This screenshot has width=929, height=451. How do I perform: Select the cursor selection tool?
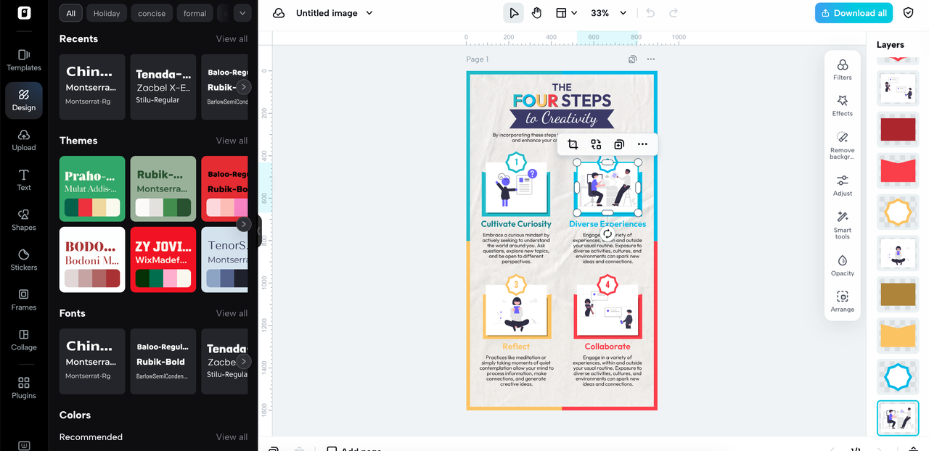tap(513, 12)
